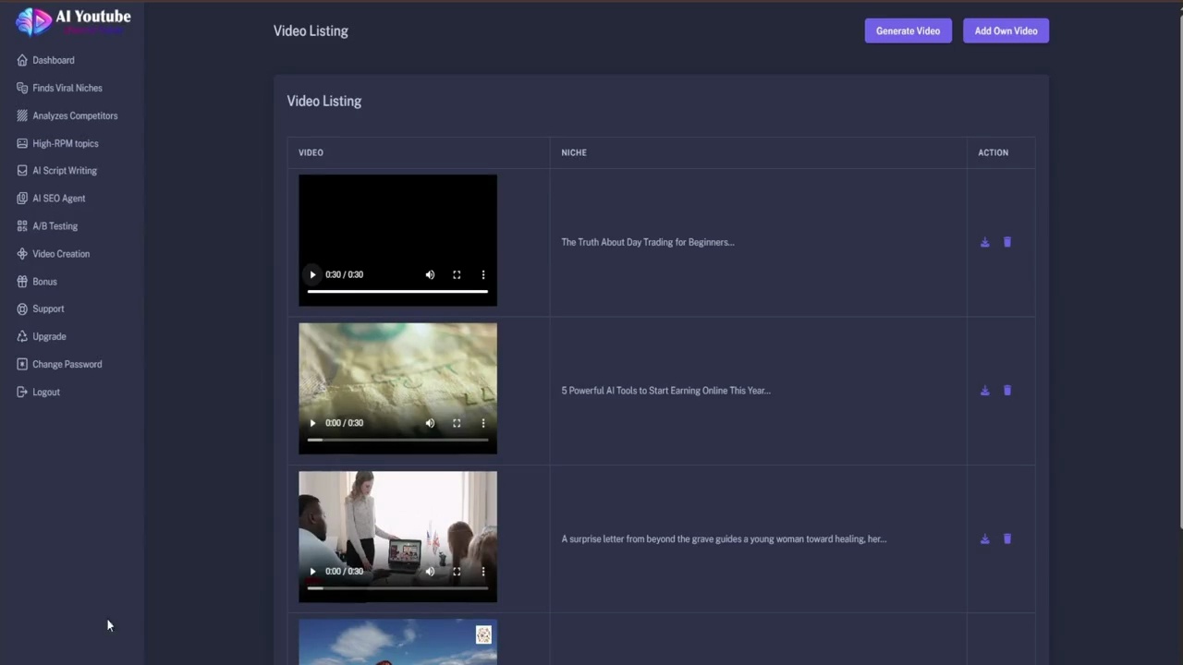Delete the 5 Powerful AI Tools video
This screenshot has width=1183, height=665.
point(1007,391)
